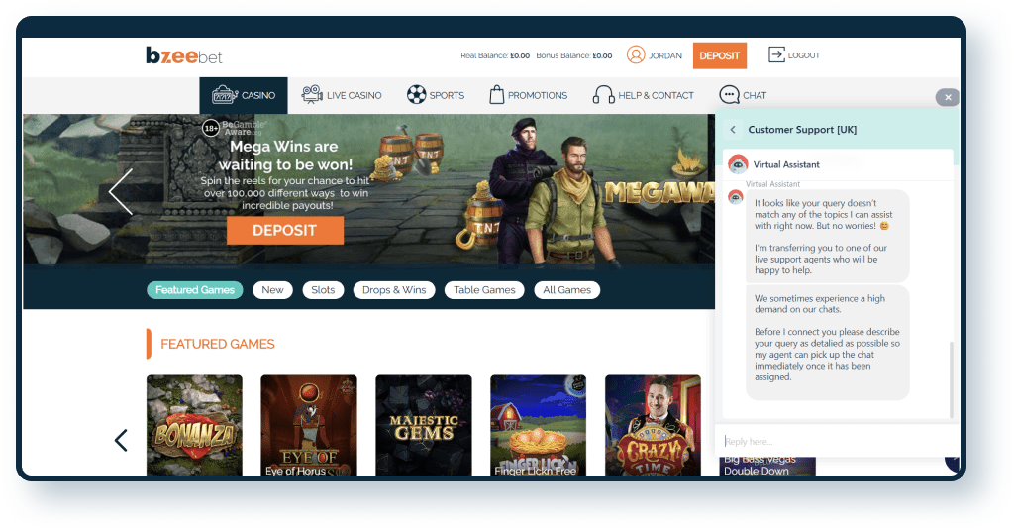The image size is (1014, 529).
Task: Open the Bonanza game thumbnail
Action: pyautogui.click(x=194, y=424)
